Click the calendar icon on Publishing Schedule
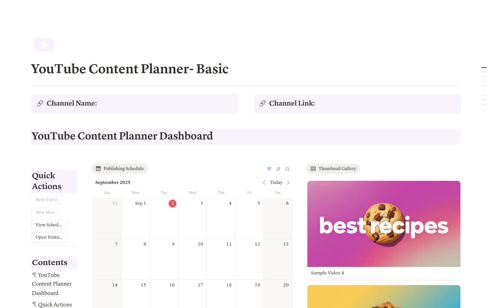The width and height of the screenshot is (493, 308). tap(98, 169)
